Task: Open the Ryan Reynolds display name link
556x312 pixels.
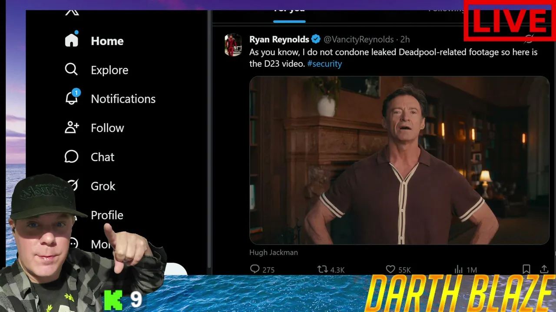Action: click(x=279, y=39)
